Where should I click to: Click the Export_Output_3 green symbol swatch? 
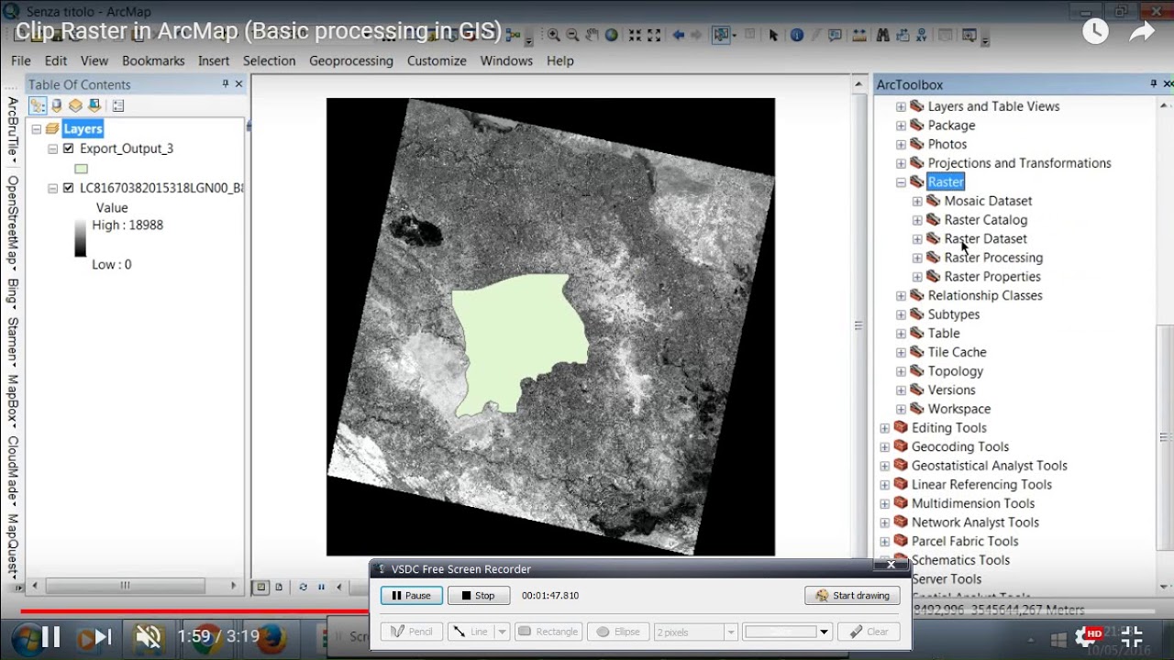click(x=82, y=169)
